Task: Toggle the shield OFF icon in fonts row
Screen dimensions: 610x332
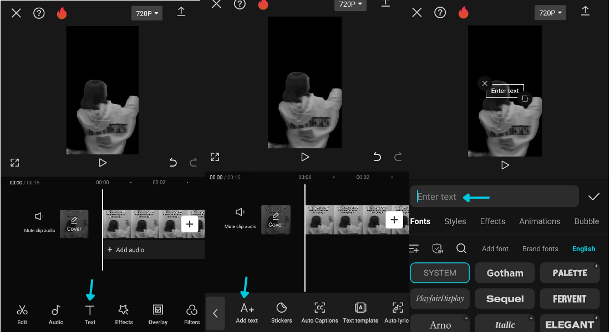Action: click(x=438, y=248)
